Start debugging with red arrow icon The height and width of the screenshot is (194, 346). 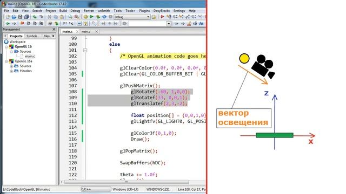tap(162, 17)
